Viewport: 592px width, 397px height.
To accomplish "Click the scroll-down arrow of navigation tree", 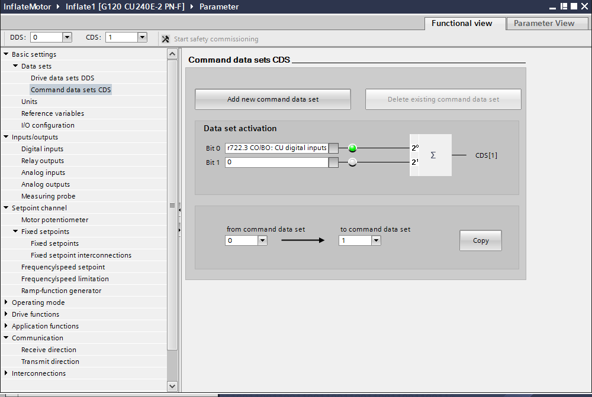I will pos(172,386).
